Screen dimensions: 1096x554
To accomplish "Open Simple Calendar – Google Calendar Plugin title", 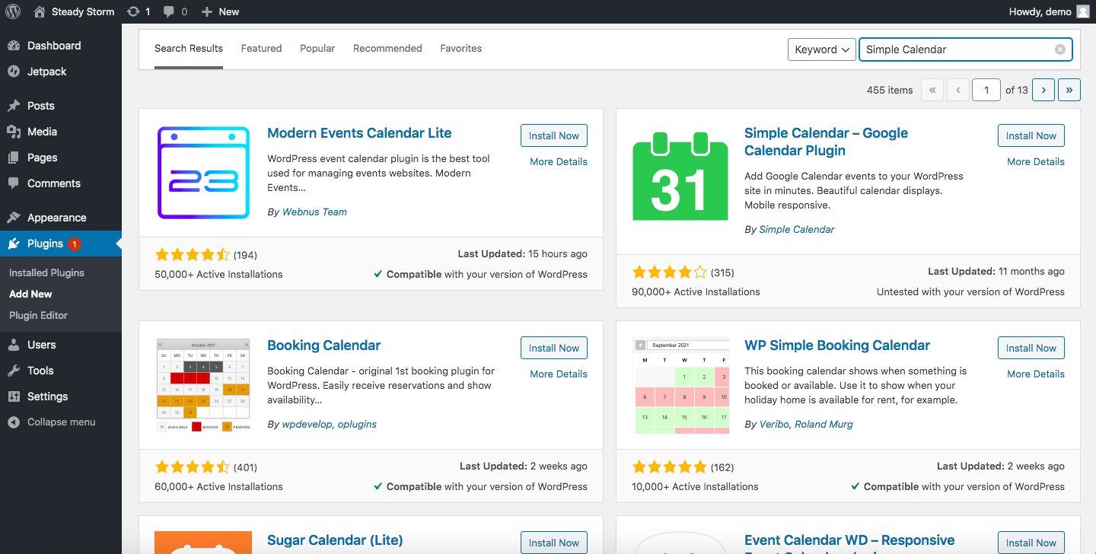I will click(x=826, y=142).
